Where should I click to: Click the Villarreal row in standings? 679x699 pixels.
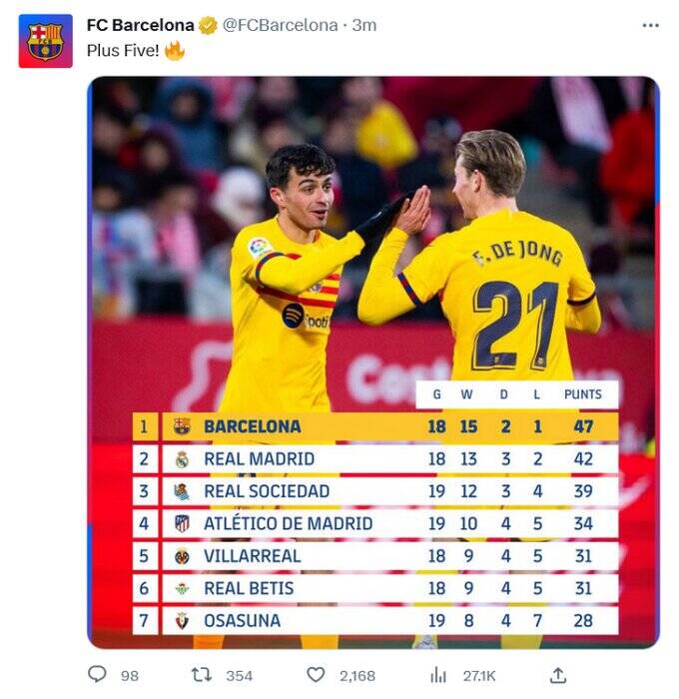pyautogui.click(x=374, y=556)
